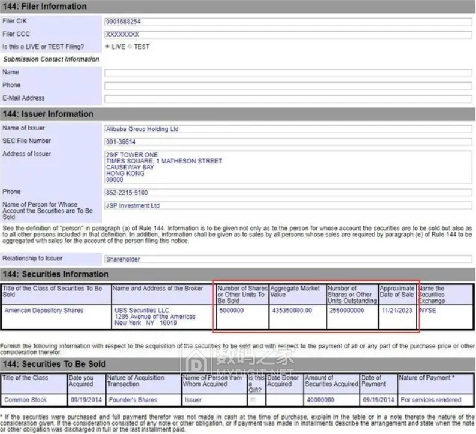Click the Issuer cell under Whom Acquired
The height and width of the screenshot is (434, 476).
pos(214,400)
